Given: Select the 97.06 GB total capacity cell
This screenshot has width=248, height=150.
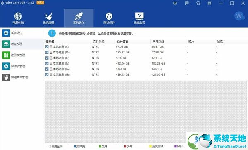Looking at the screenshot, I should pyautogui.click(x=122, y=47).
